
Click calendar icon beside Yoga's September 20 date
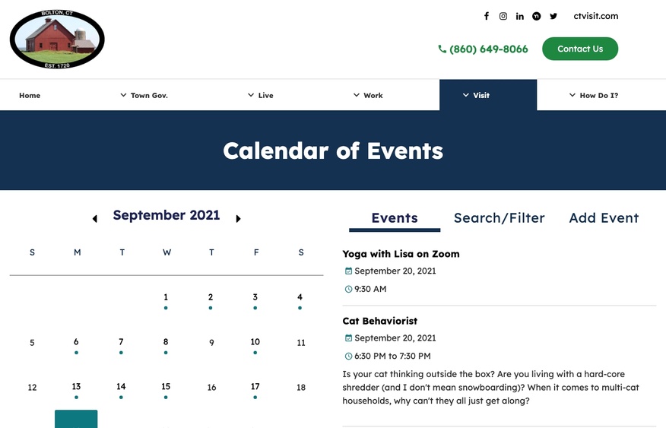[x=348, y=271]
